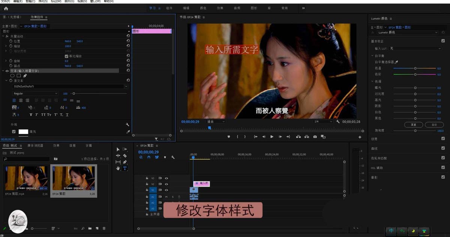This screenshot has width=450, height=237.
Task: Click white balance eyedropper in Lumetri
Action: coord(396,62)
